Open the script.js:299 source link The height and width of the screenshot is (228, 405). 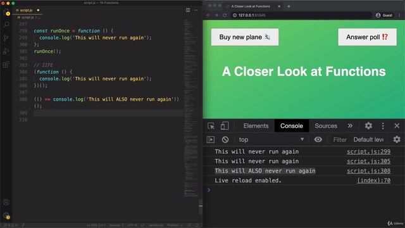pos(368,152)
